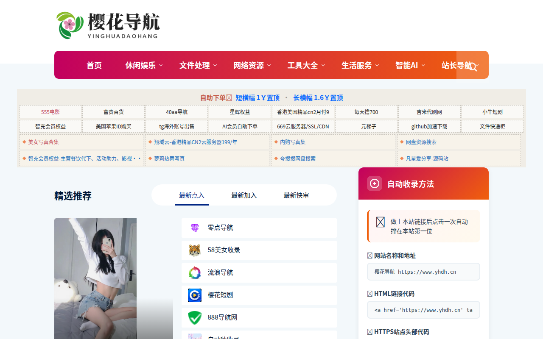The height and width of the screenshot is (339, 543).
Task: Open the 工具大全 menu item
Action: [303, 65]
